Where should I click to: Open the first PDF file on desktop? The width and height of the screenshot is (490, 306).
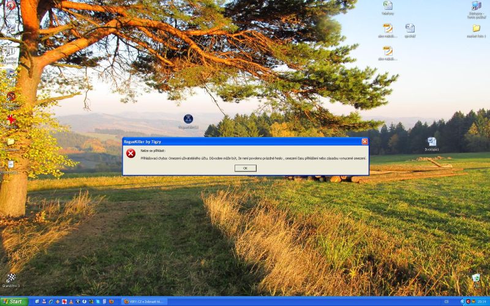(x=388, y=28)
